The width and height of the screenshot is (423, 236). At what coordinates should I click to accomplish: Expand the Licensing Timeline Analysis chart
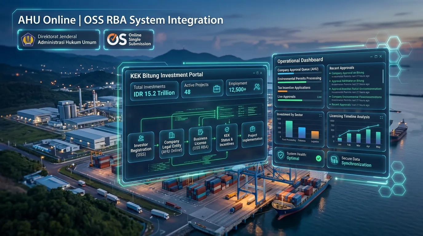pos(381,117)
